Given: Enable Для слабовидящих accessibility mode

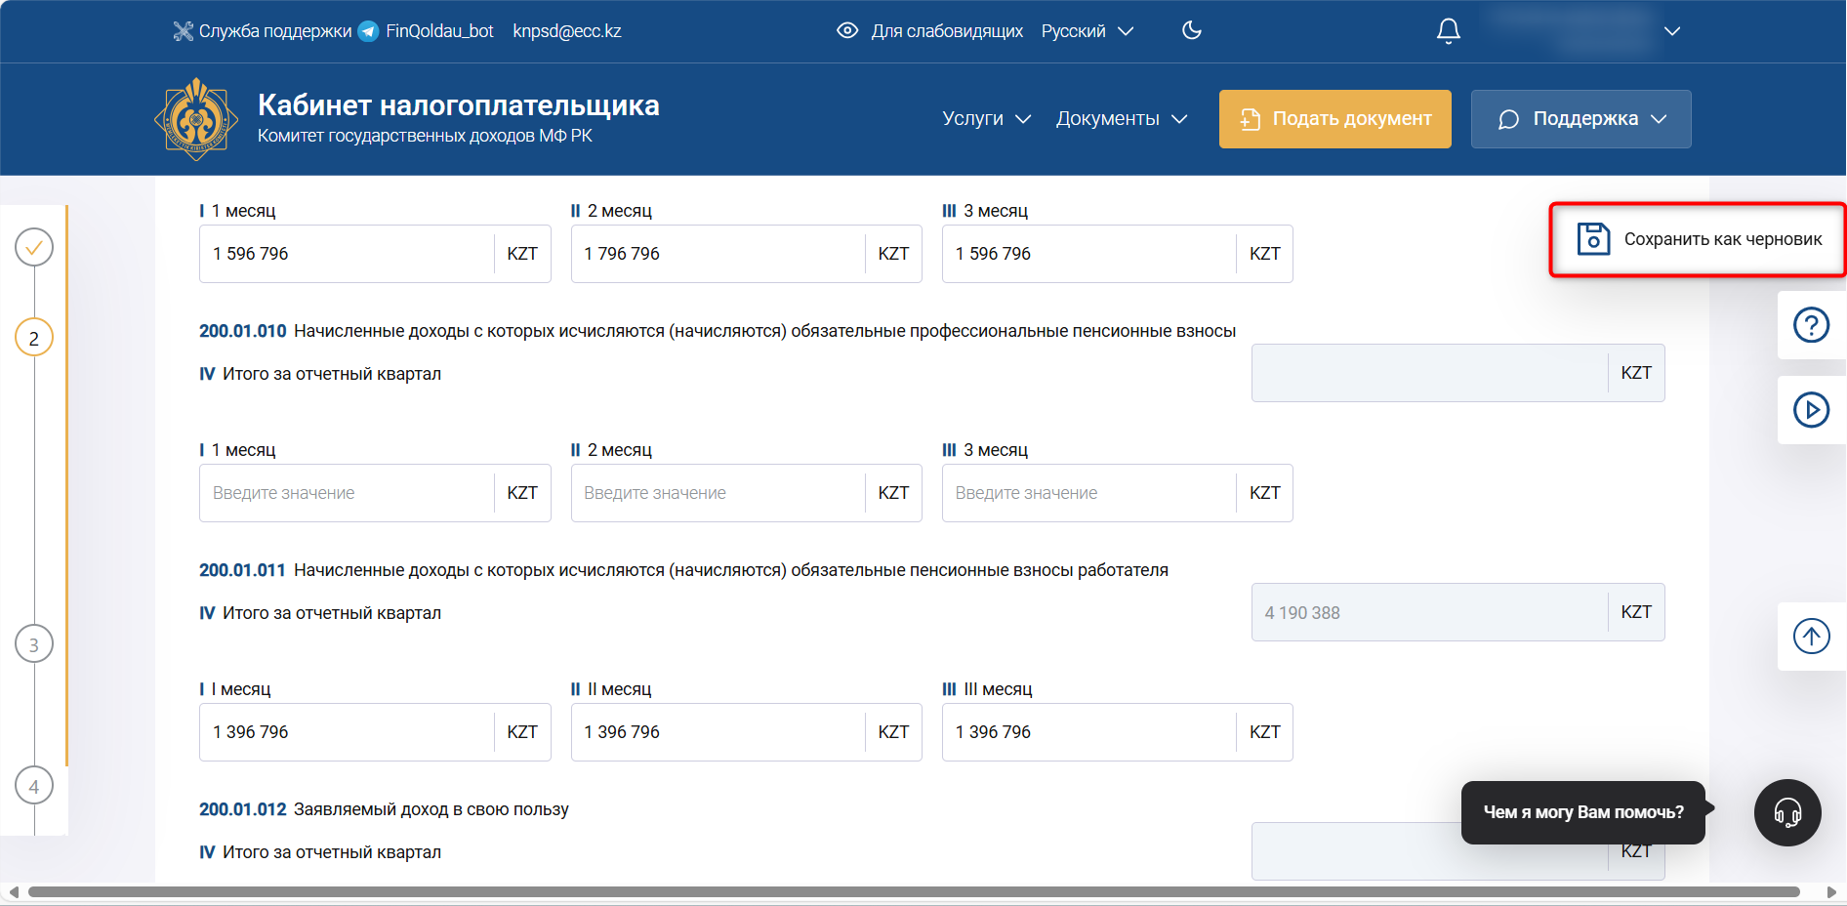Looking at the screenshot, I should [x=929, y=31].
